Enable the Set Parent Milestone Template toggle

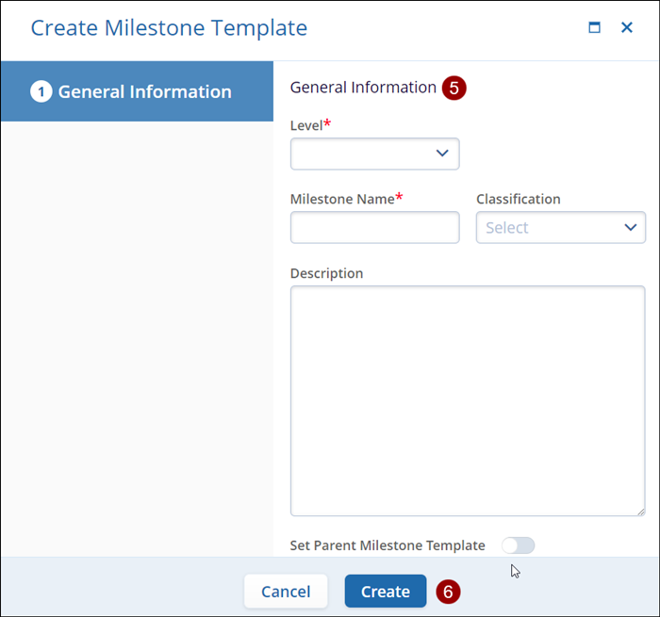(x=518, y=545)
